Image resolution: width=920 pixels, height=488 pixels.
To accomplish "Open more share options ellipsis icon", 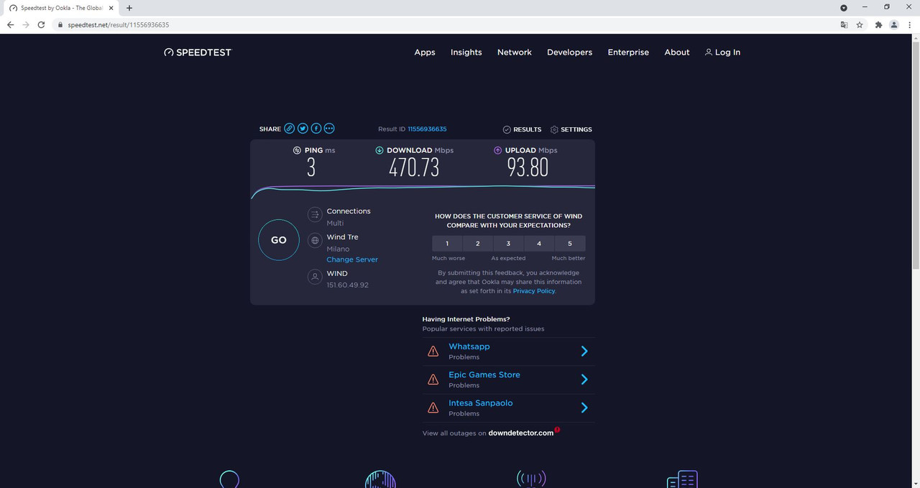I will pos(329,129).
